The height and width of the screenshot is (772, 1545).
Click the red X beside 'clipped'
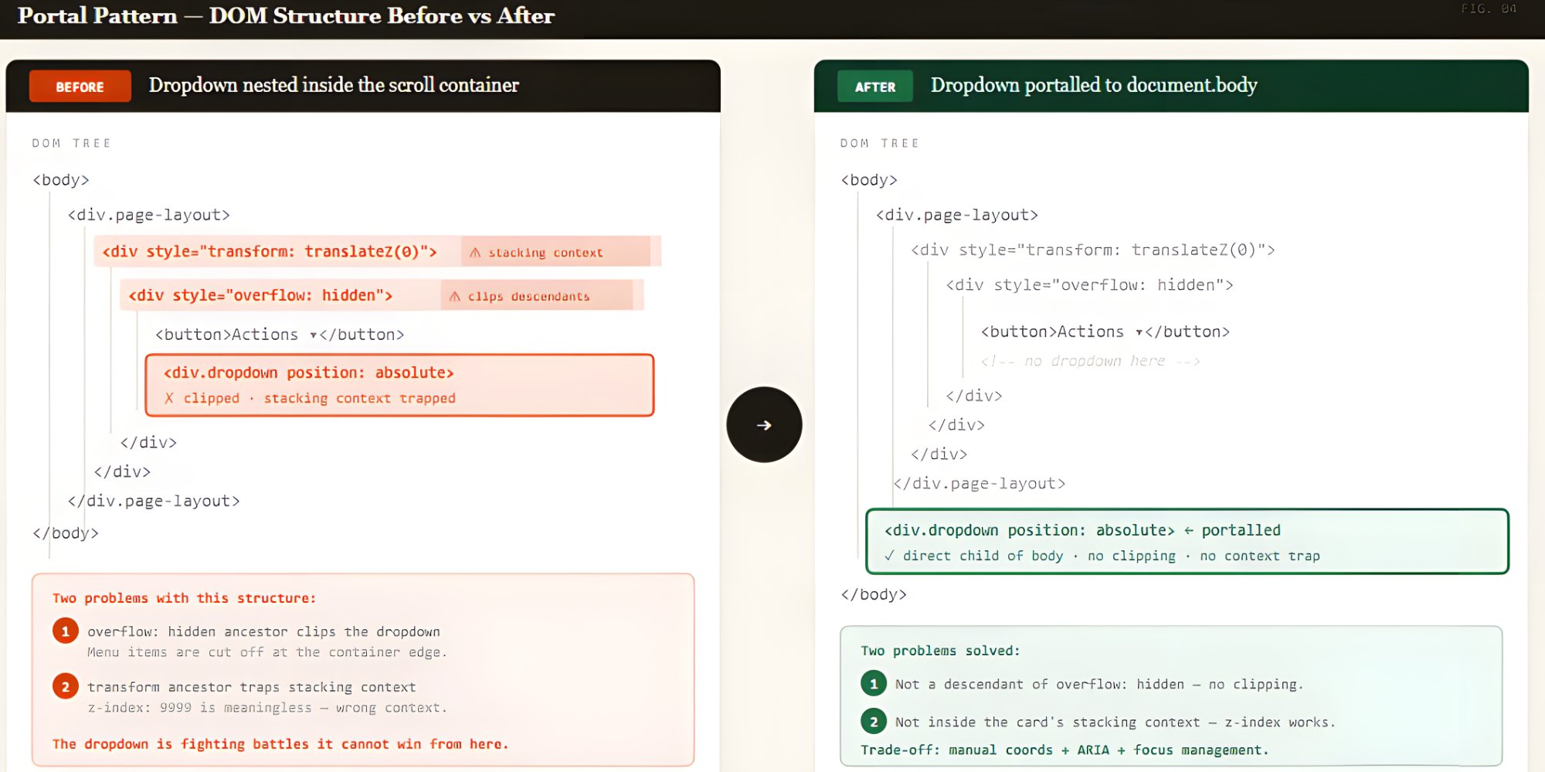[169, 398]
